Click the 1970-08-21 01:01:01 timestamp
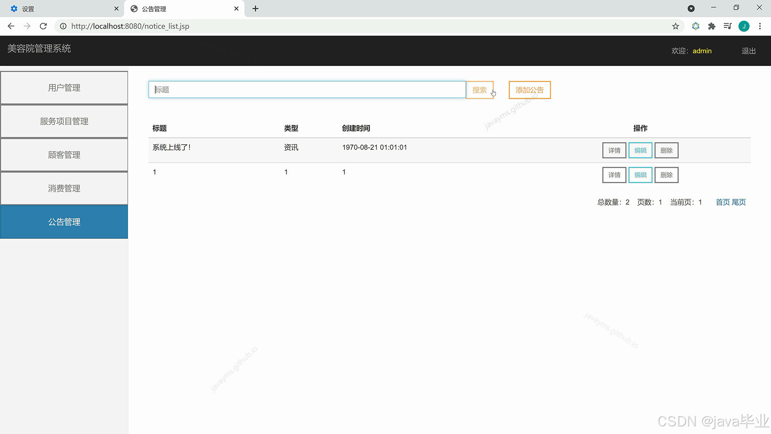This screenshot has width=771, height=434. click(374, 147)
